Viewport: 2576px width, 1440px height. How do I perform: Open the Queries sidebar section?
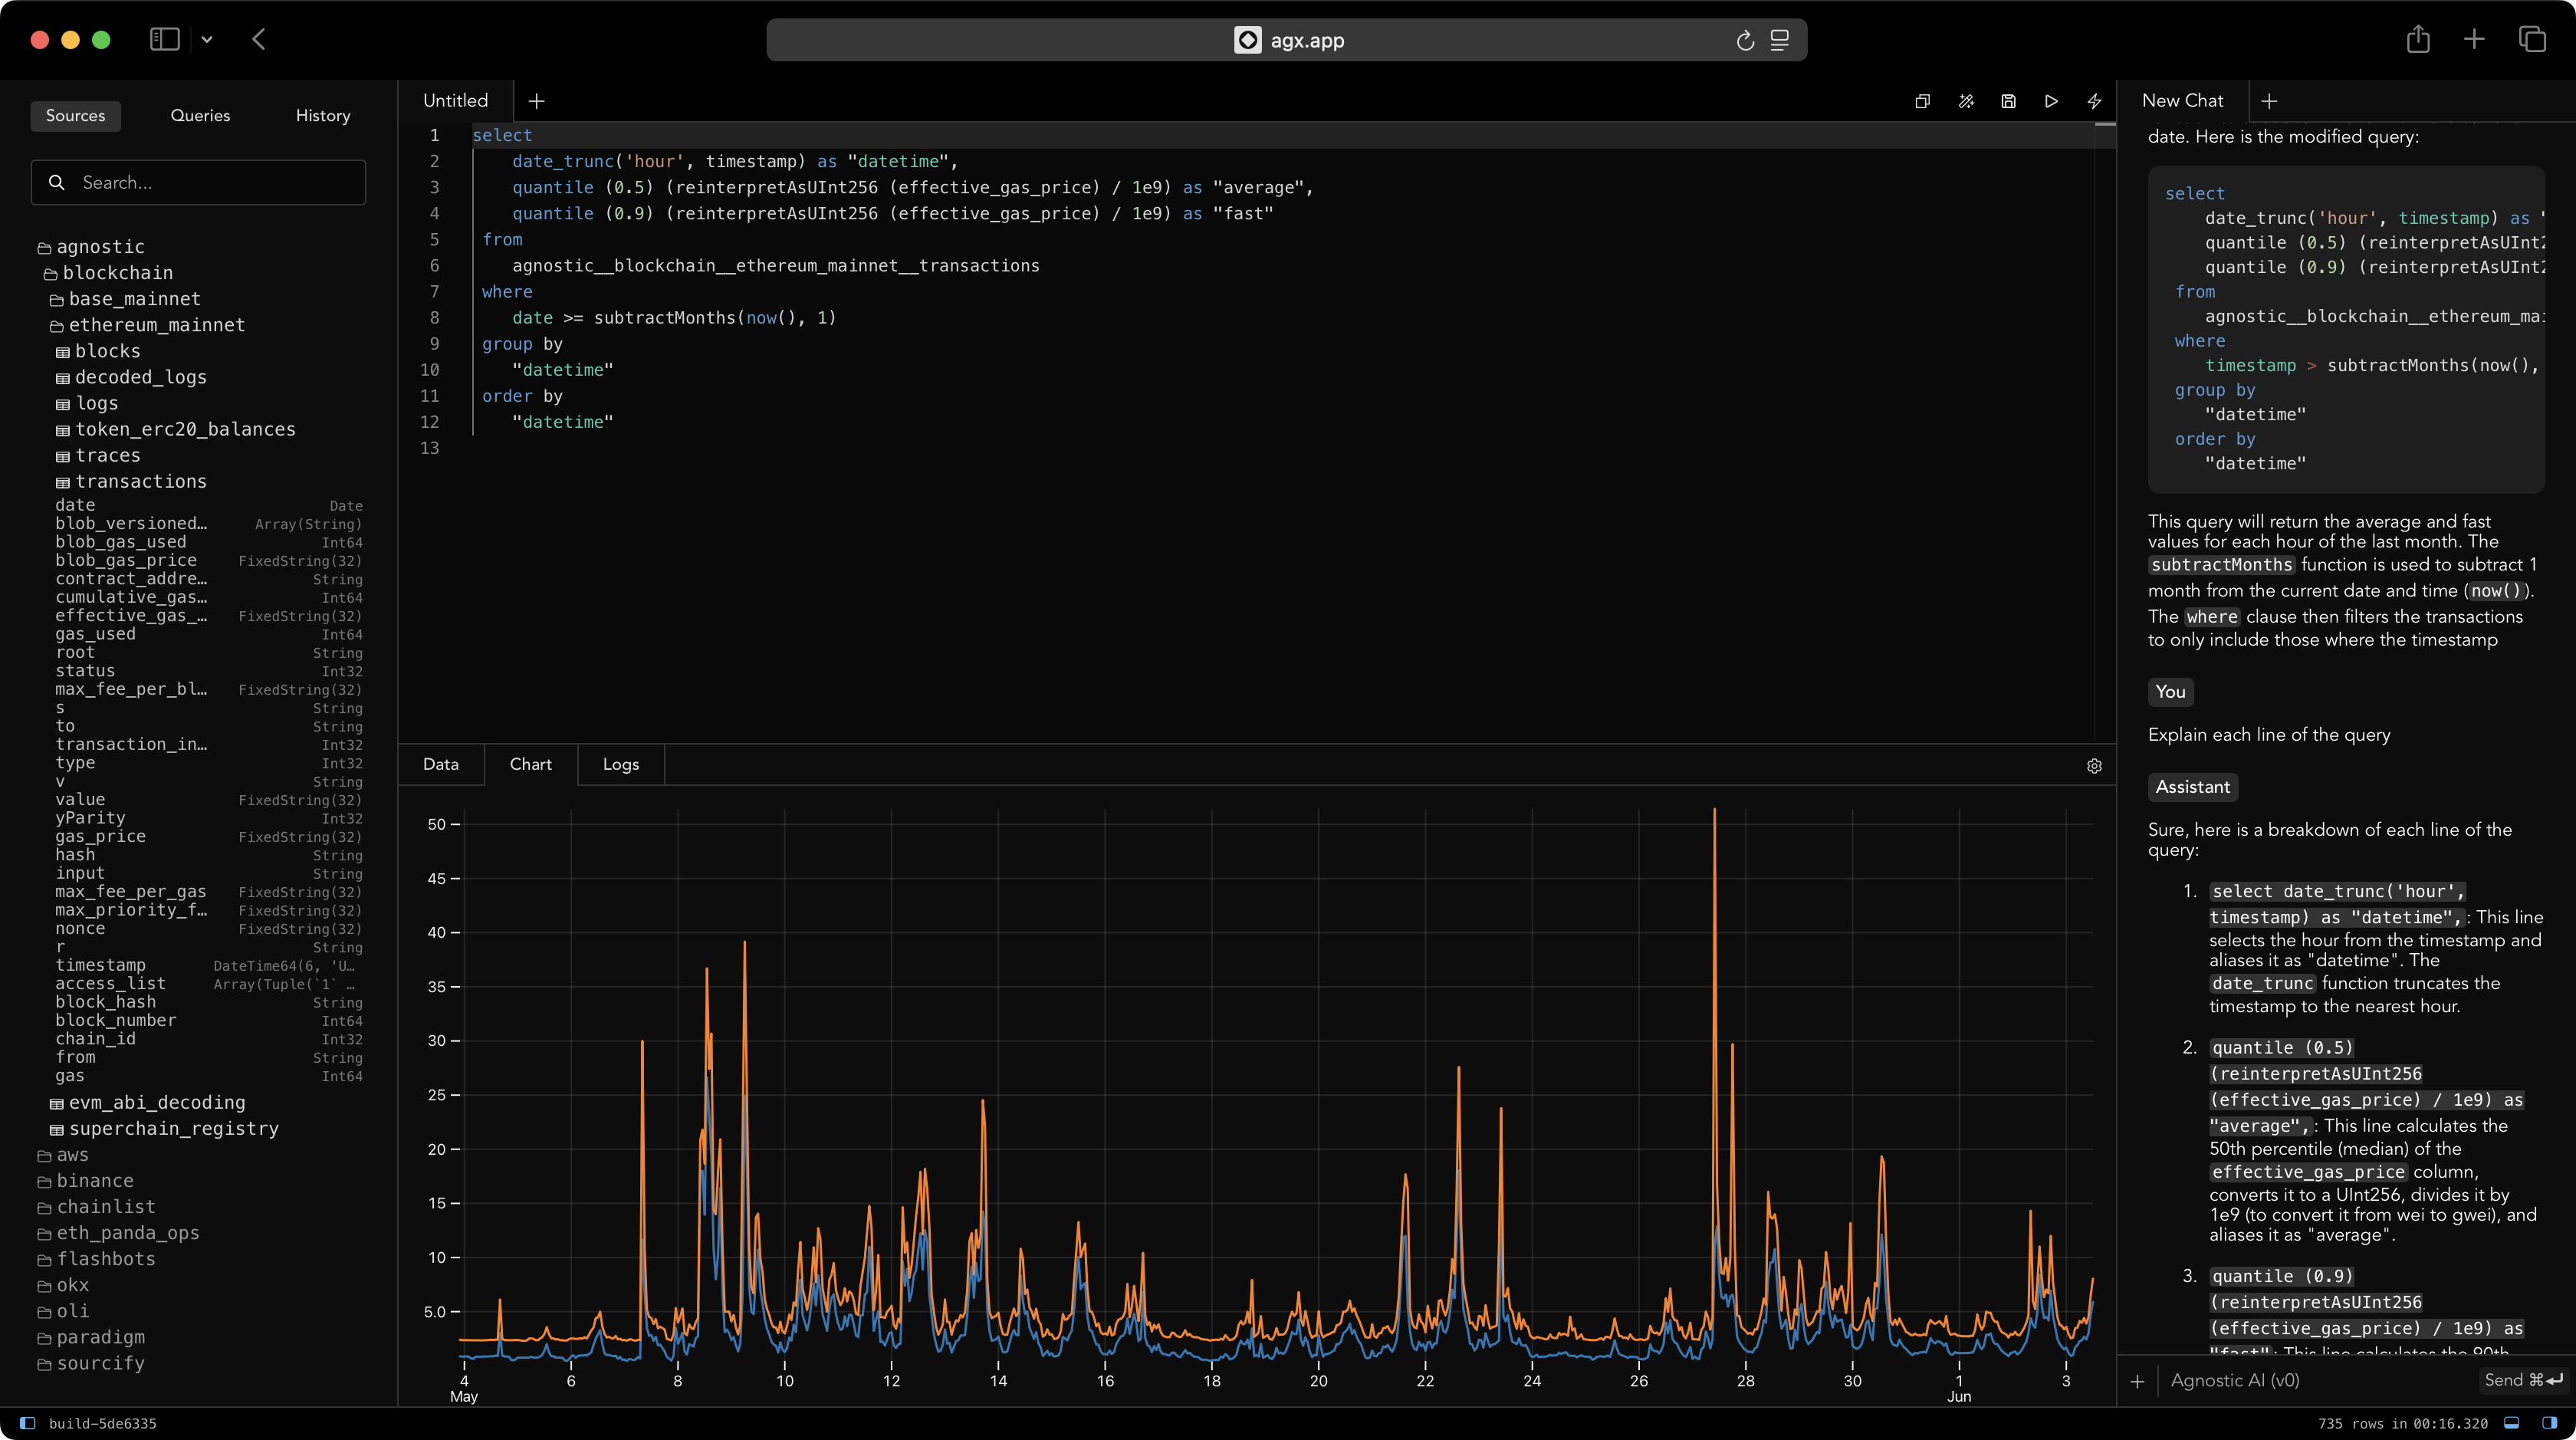click(x=200, y=116)
